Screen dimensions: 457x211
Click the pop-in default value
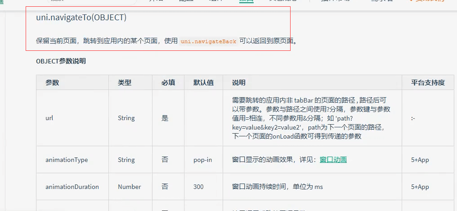tap(202, 160)
